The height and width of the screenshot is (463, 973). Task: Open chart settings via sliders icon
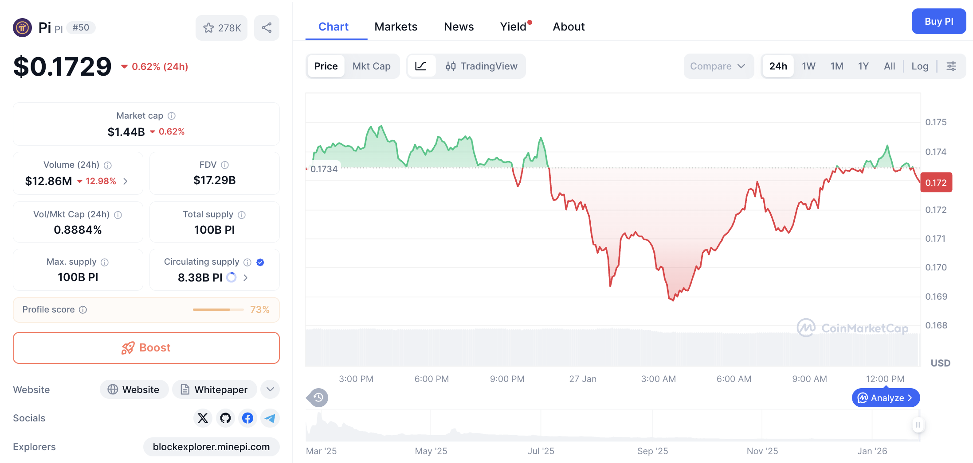pyautogui.click(x=951, y=66)
